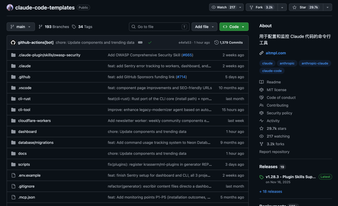Screen dimensions: 338x206
Task: Select the anthropic topic tag
Action: [287, 63]
